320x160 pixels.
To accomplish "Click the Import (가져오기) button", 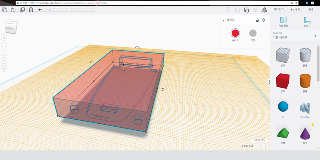I will pyautogui.click(x=278, y=10).
